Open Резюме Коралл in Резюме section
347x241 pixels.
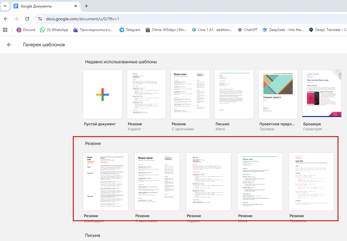[208, 182]
